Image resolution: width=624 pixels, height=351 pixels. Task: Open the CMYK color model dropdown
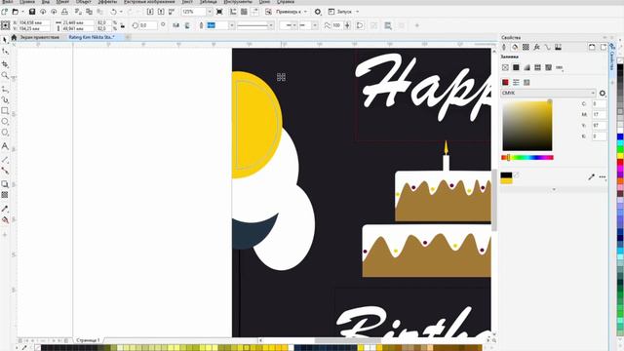tap(548, 93)
